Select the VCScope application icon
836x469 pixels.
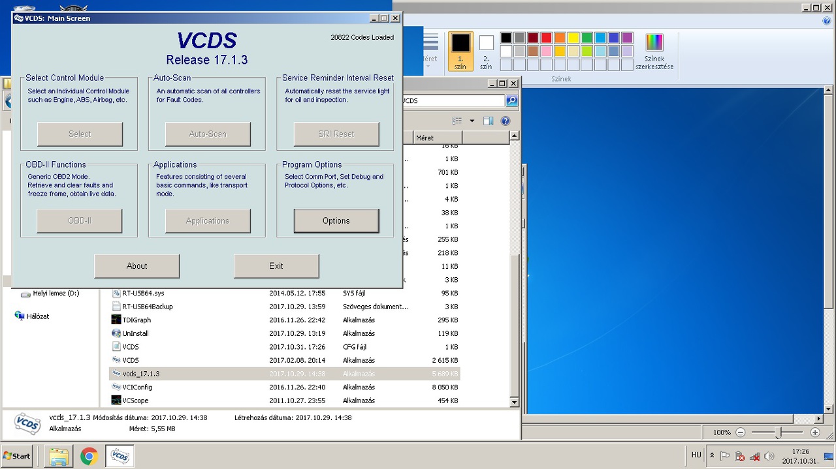[x=116, y=401]
